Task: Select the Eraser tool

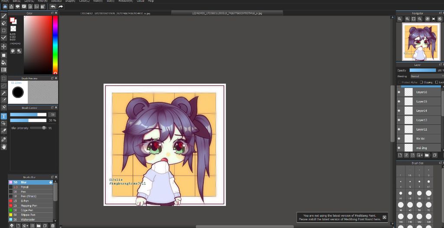Action: pyautogui.click(x=4, y=23)
